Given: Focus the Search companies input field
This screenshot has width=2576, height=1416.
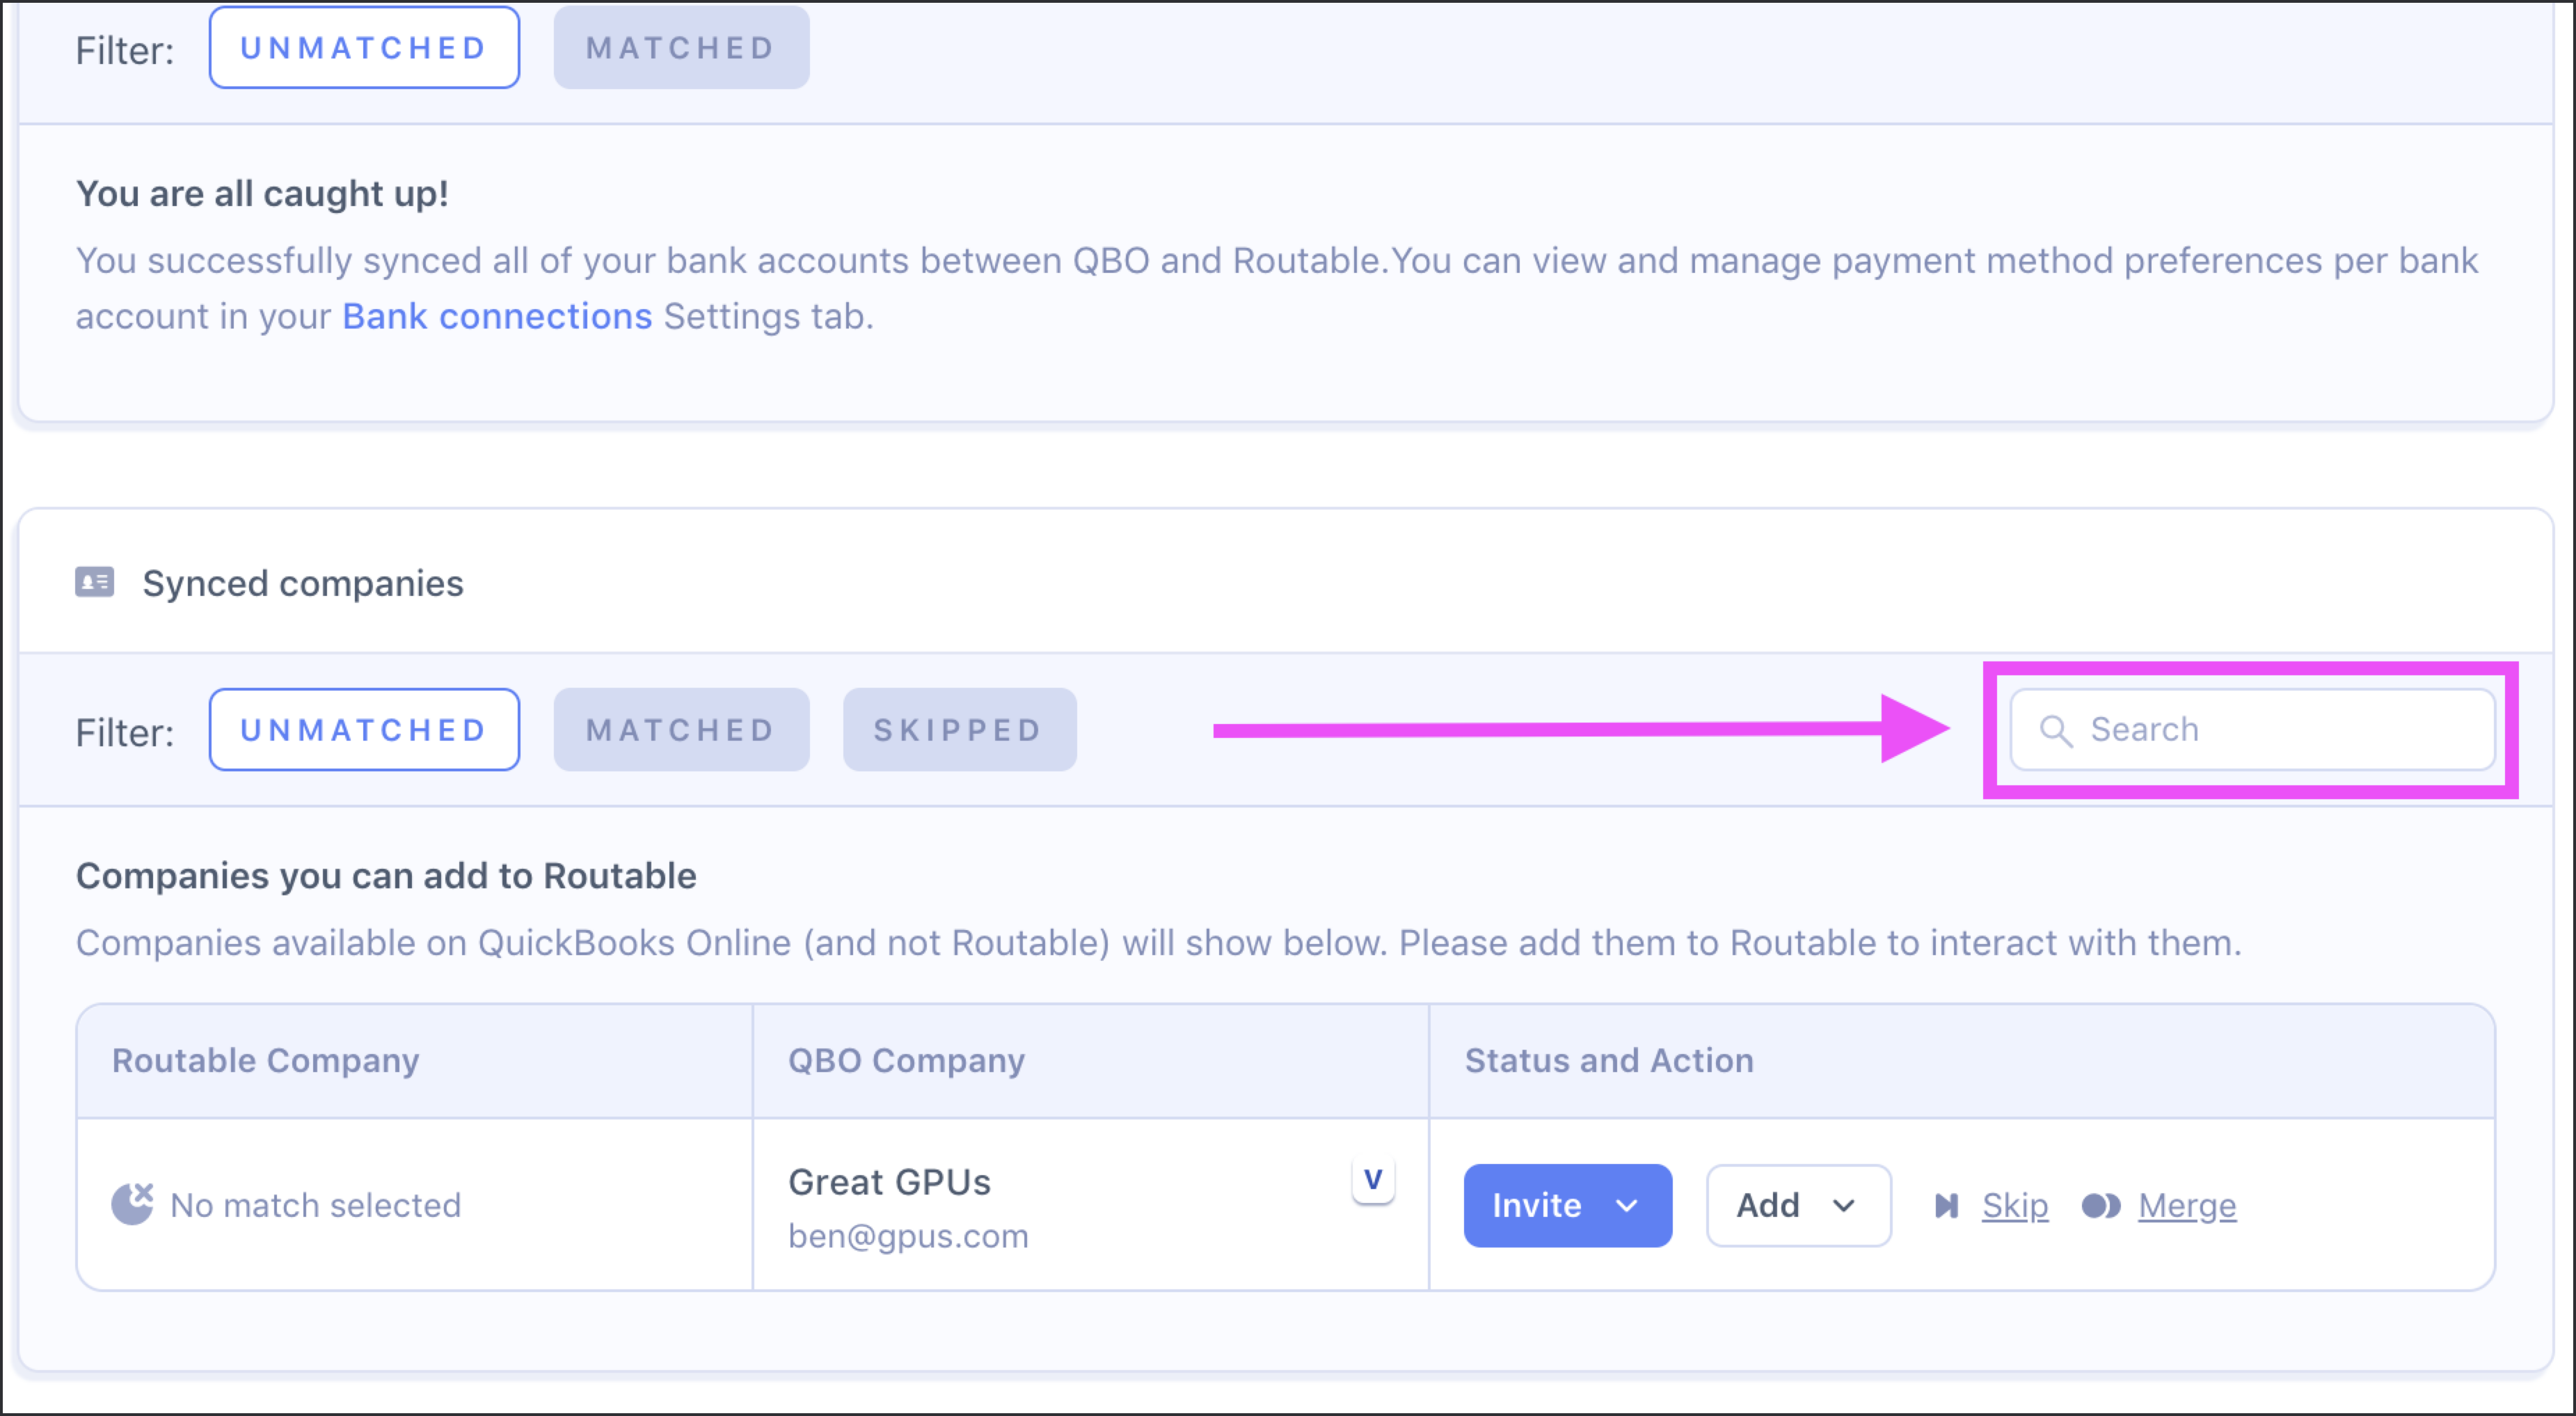Looking at the screenshot, I should 2252,730.
